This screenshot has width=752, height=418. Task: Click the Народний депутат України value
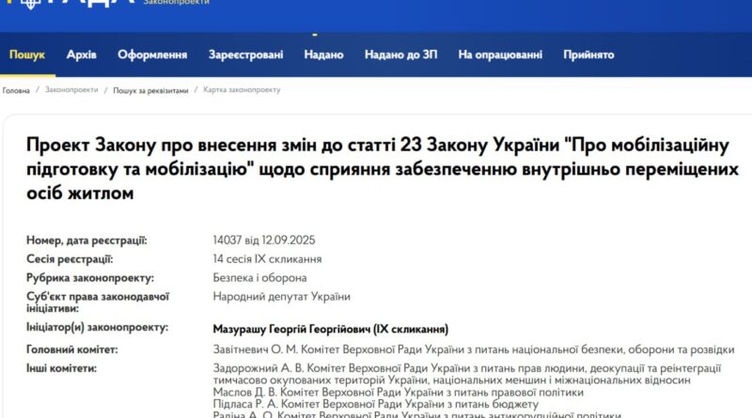tap(281, 296)
